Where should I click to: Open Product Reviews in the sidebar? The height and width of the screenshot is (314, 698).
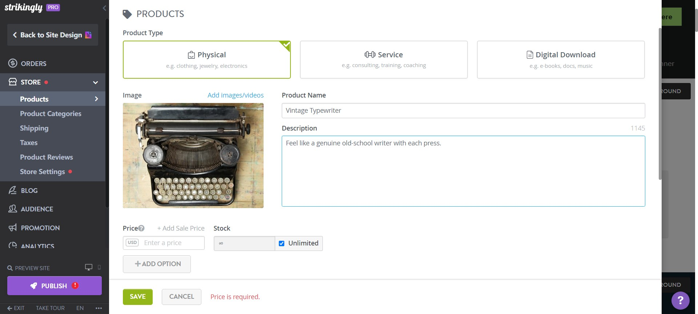click(x=47, y=157)
